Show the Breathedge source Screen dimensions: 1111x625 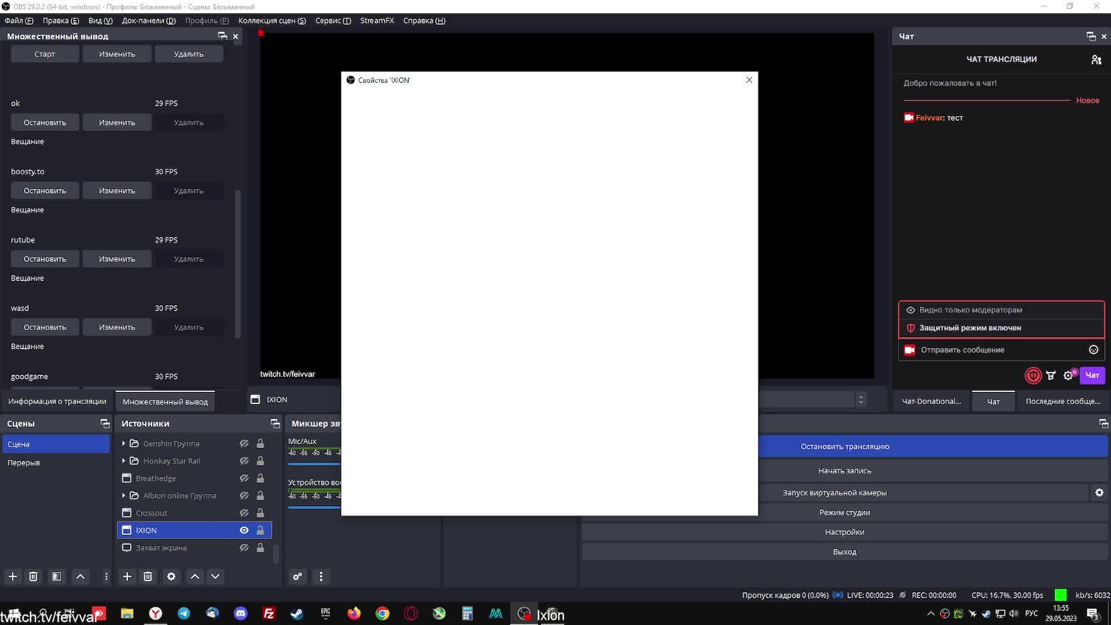[x=244, y=478]
